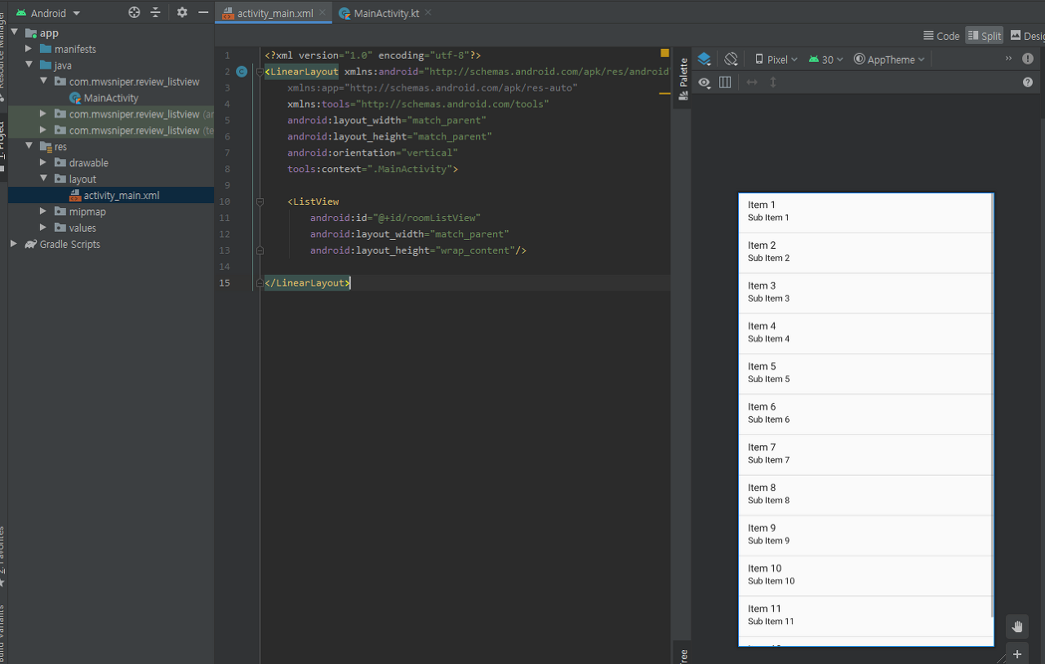Open the Pixel device dropdown
1045x664 pixels.
[776, 60]
